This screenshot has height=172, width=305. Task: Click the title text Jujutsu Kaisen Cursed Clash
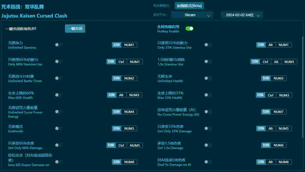pos(34,16)
